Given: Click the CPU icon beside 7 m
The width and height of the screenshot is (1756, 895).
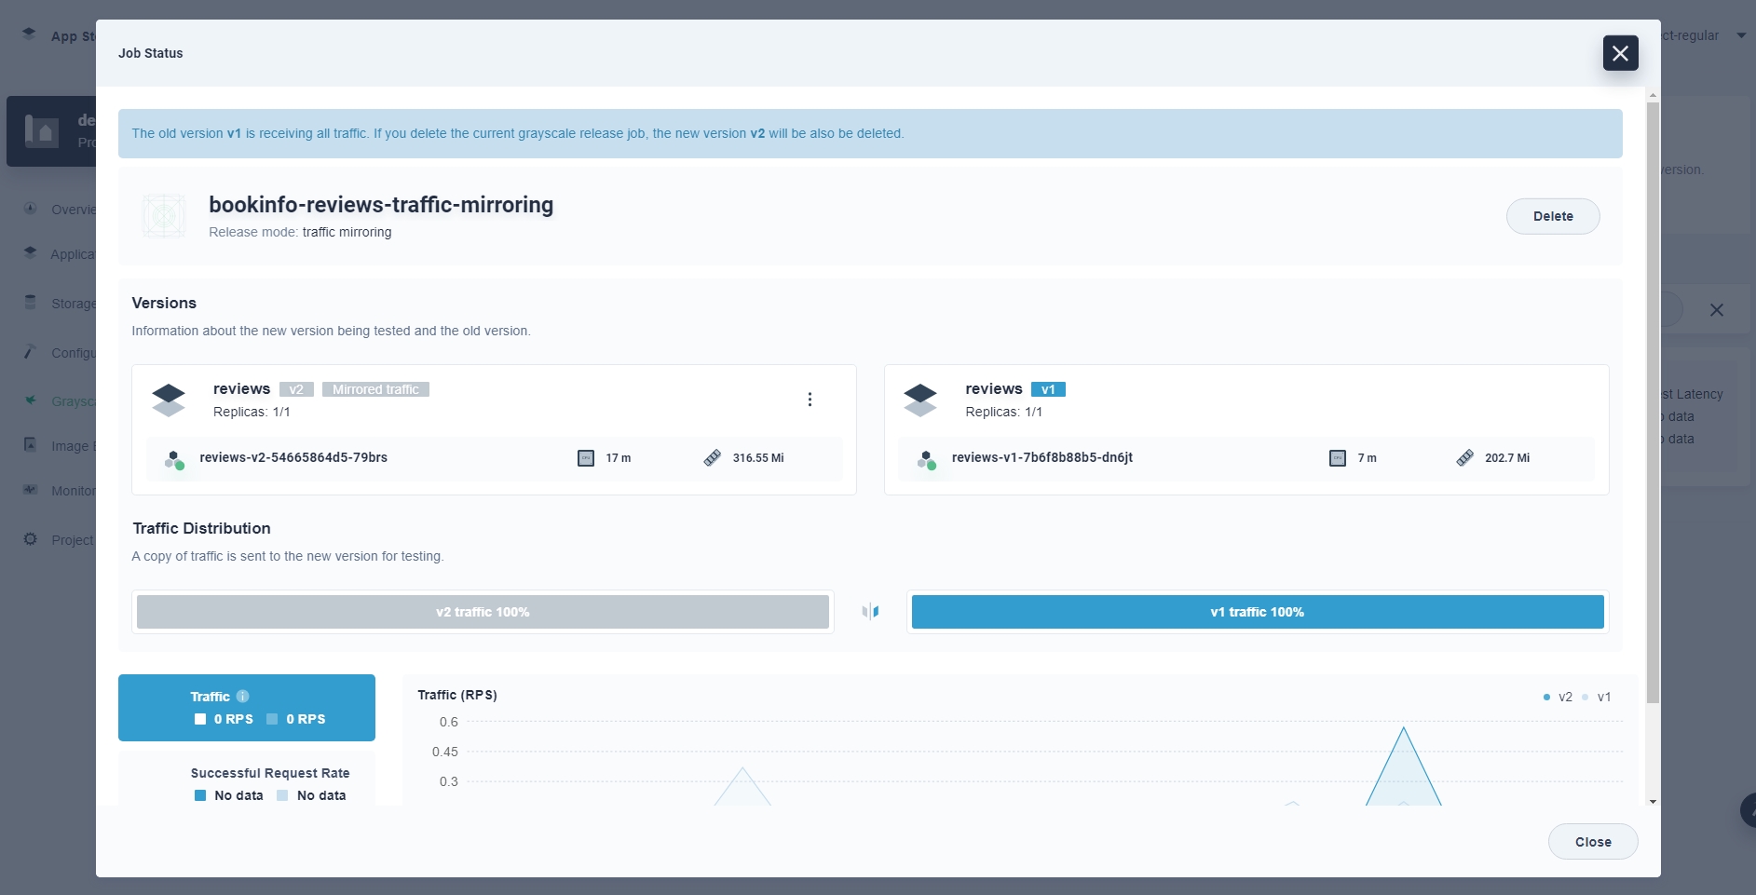Looking at the screenshot, I should 1338,458.
